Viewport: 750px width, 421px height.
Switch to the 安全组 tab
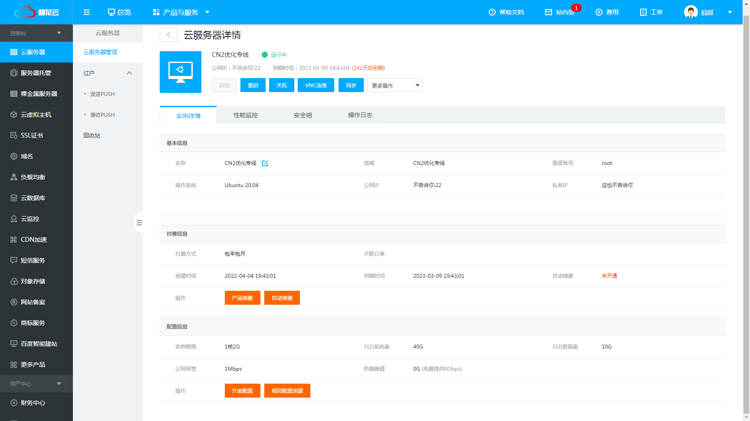tap(303, 115)
